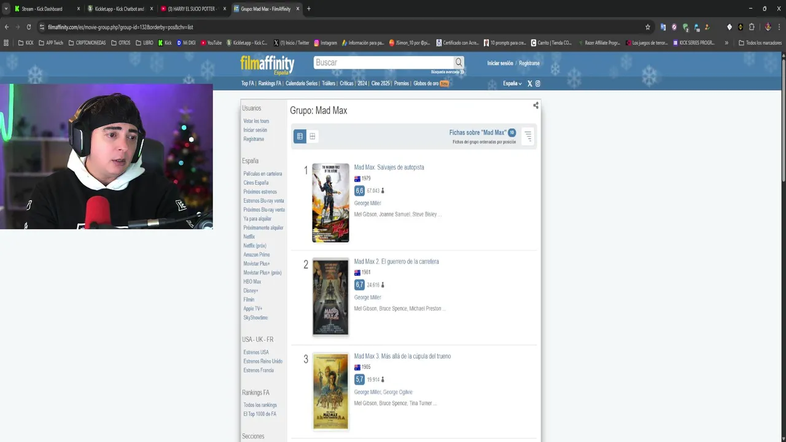Focus the Buscar search field
The width and height of the screenshot is (786, 442).
(x=384, y=63)
